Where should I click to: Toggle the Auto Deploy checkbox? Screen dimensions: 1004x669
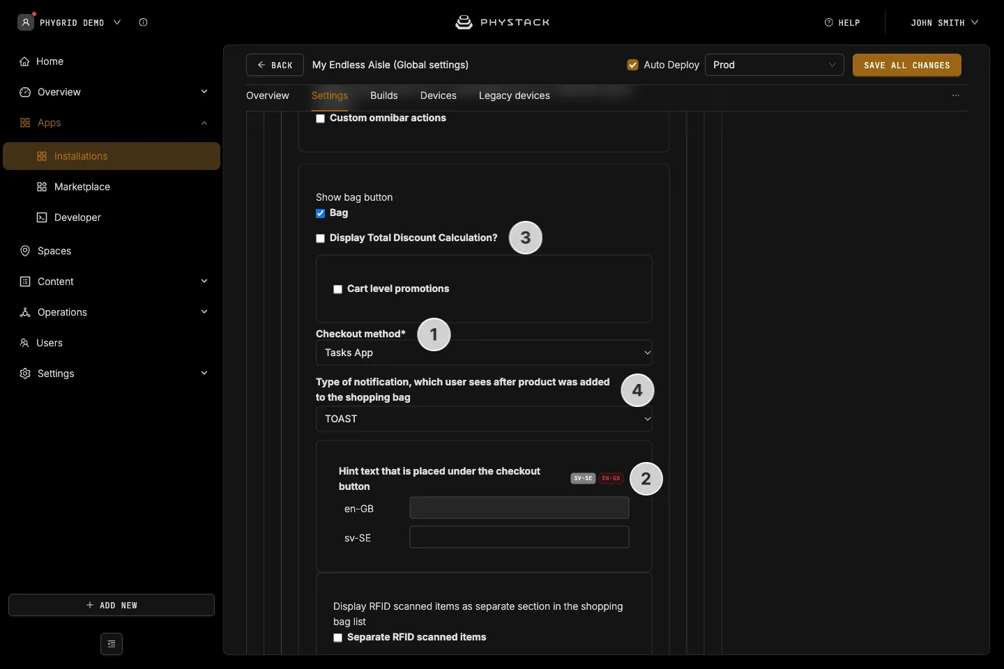[x=633, y=65]
